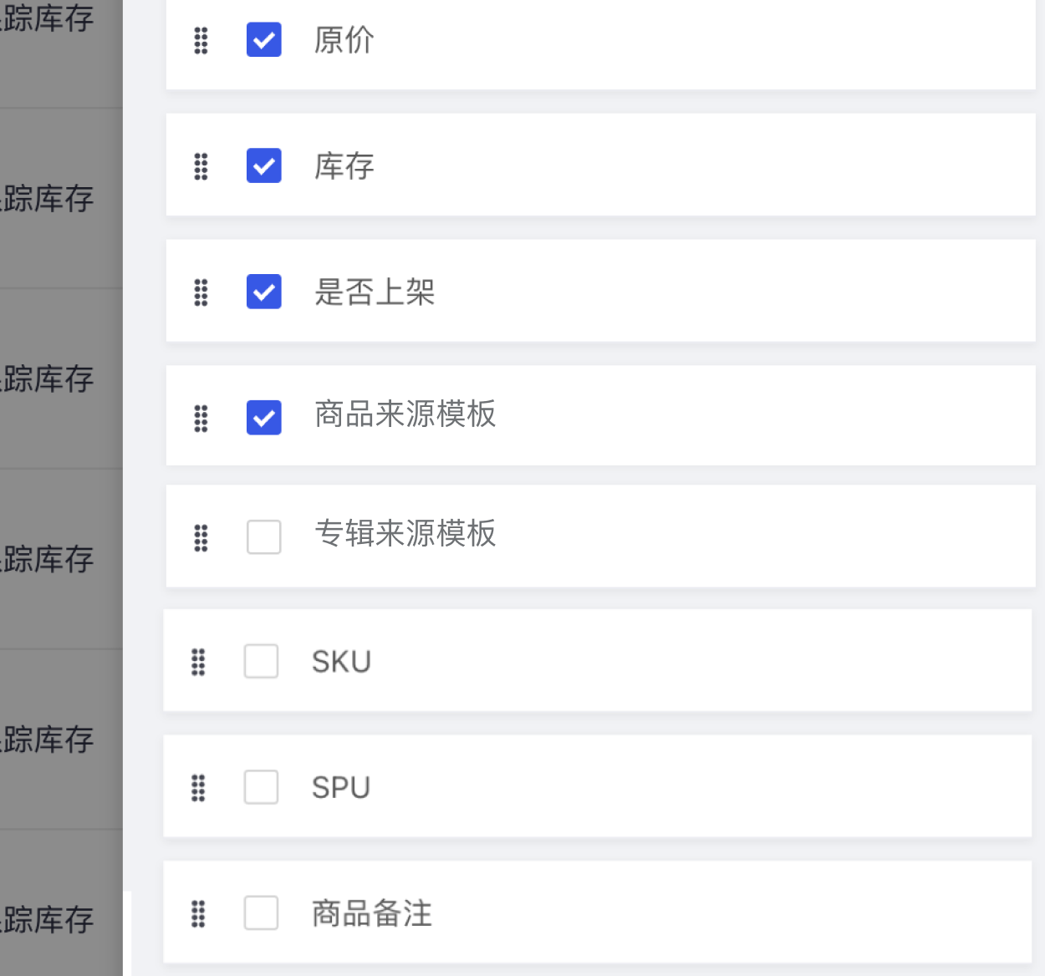
Task: Disable the 是否上架 checkbox
Action: click(x=264, y=292)
